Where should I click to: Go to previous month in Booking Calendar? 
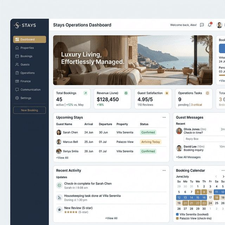pyautogui.click(x=216, y=176)
